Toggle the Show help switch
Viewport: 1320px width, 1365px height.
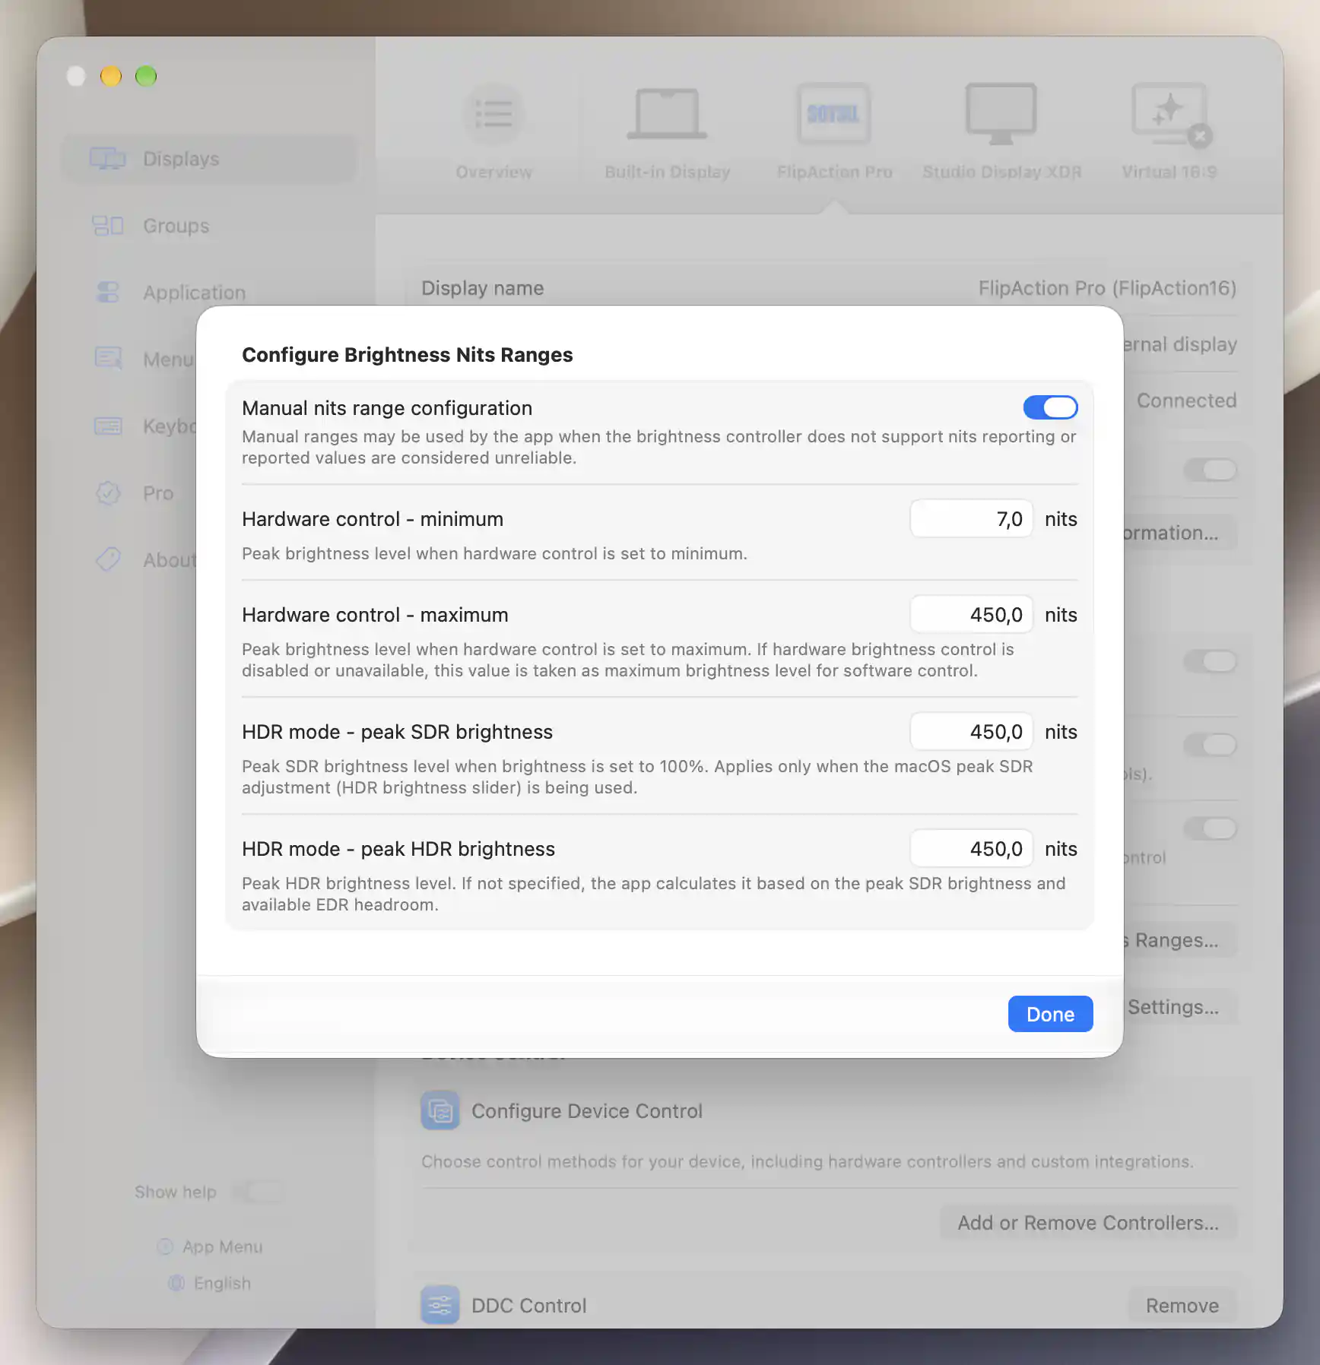258,1191
